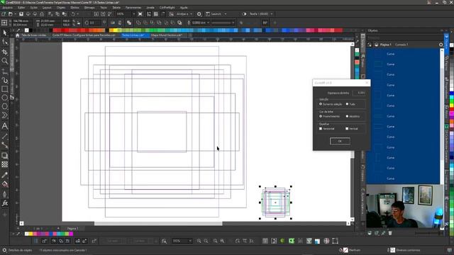Open Options gear icon in toolbar
The height and width of the screenshot is (255, 454).
[199, 14]
